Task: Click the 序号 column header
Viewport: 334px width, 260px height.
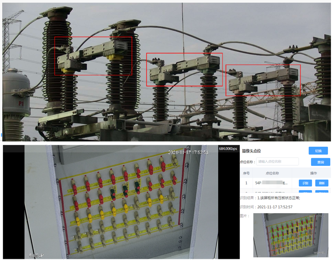Action: click(x=246, y=173)
